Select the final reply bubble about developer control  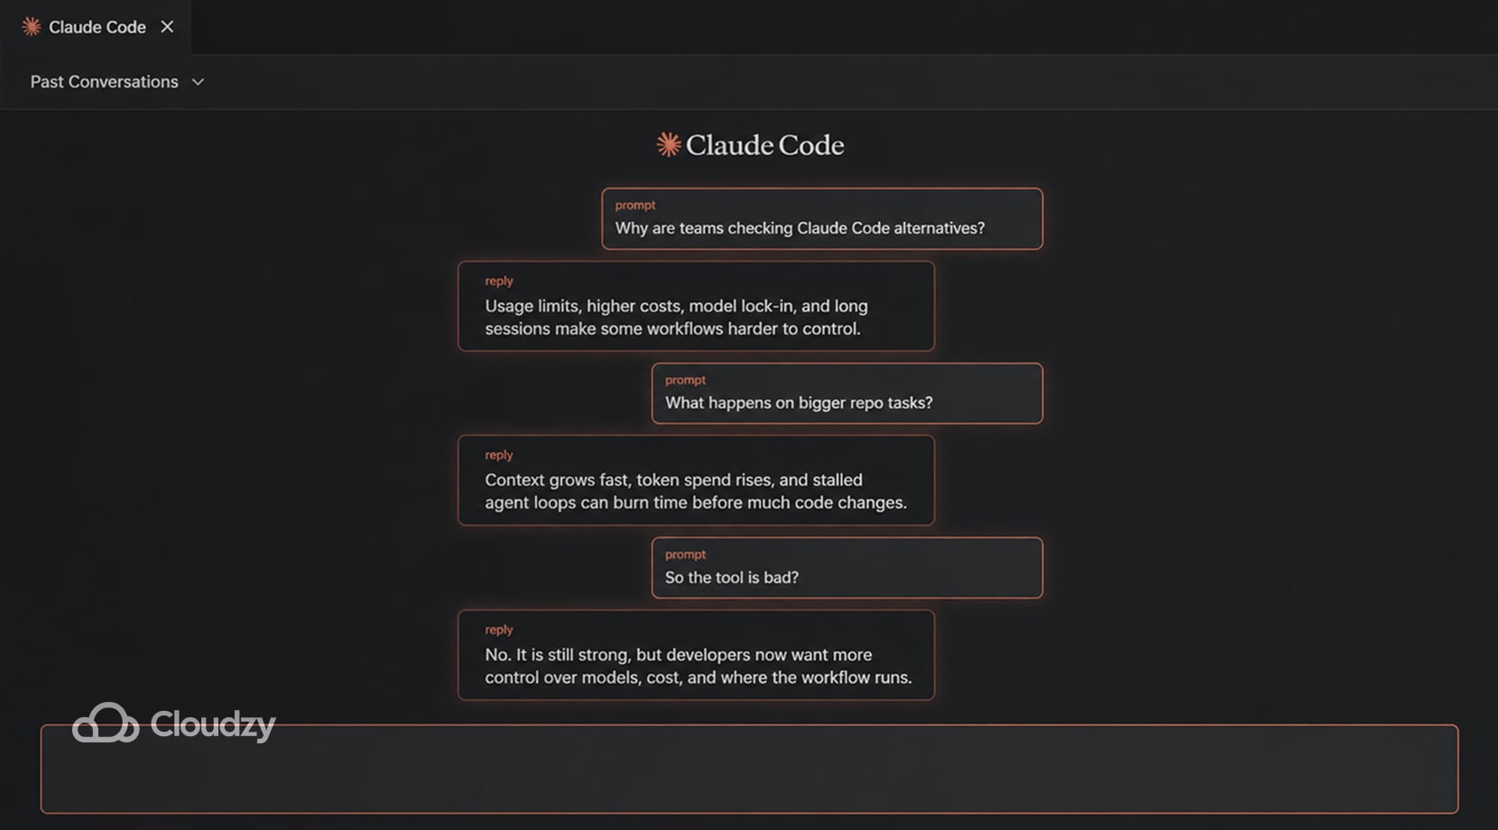[x=697, y=656]
